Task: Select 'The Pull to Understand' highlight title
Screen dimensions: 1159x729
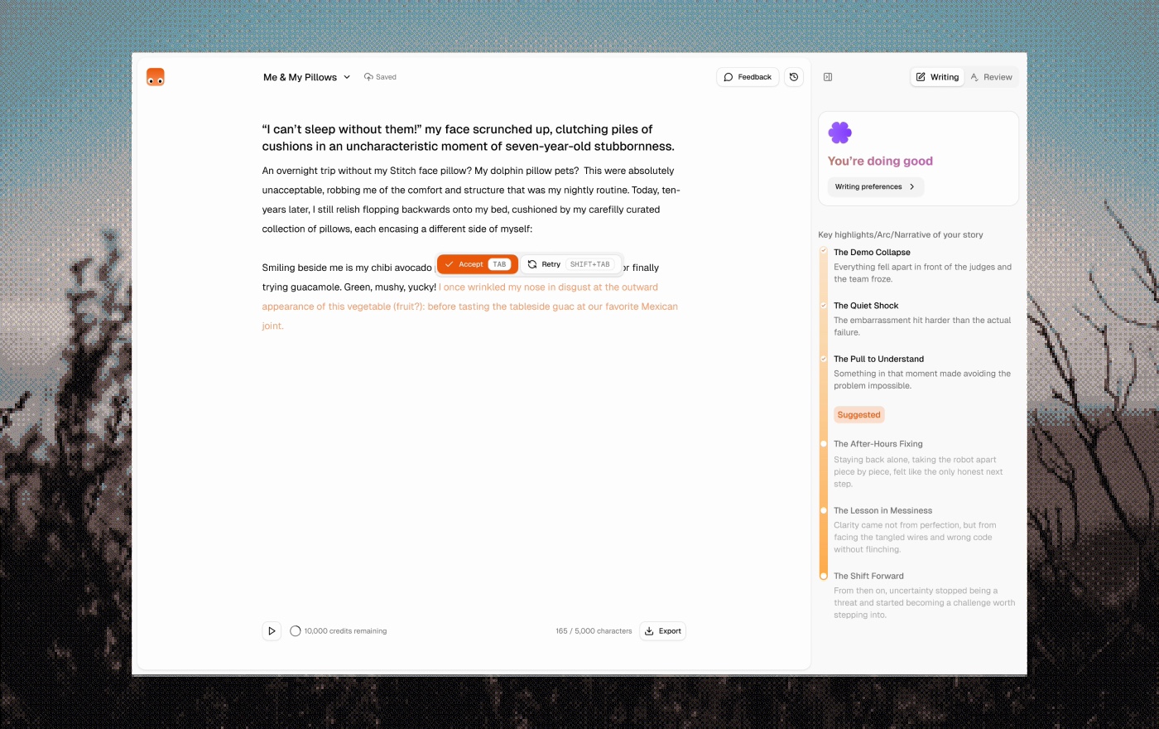Action: pos(878,360)
